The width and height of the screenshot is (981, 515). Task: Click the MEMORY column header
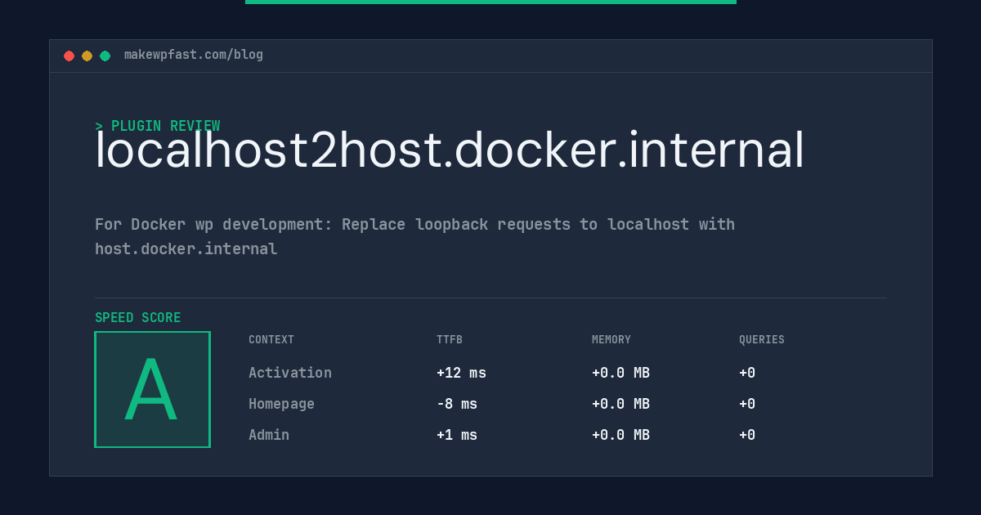coord(611,340)
